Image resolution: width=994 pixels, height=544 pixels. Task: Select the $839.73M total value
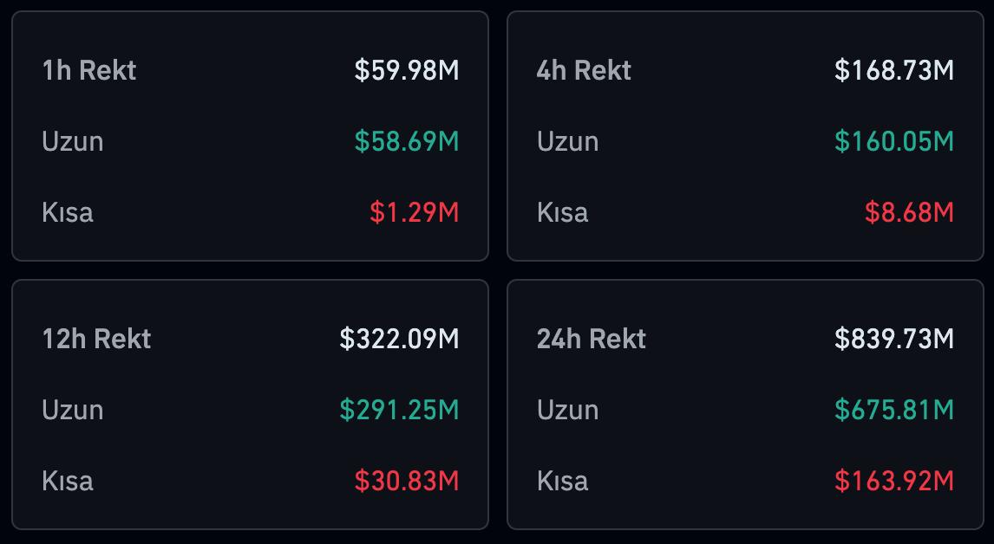tap(893, 339)
